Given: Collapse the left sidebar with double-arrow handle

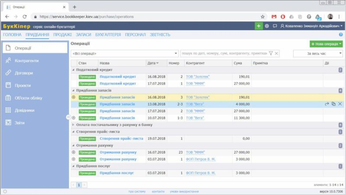Looking at the screenshot, I should pyautogui.click(x=68, y=117).
